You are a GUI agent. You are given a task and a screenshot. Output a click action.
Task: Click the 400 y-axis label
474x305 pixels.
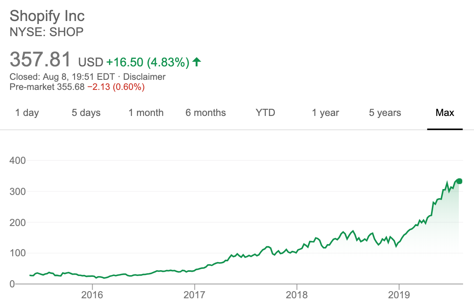[x=18, y=160]
